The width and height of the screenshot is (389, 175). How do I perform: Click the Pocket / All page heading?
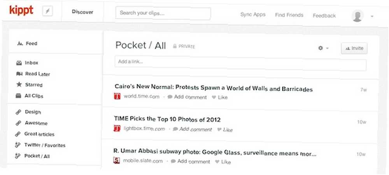point(141,45)
